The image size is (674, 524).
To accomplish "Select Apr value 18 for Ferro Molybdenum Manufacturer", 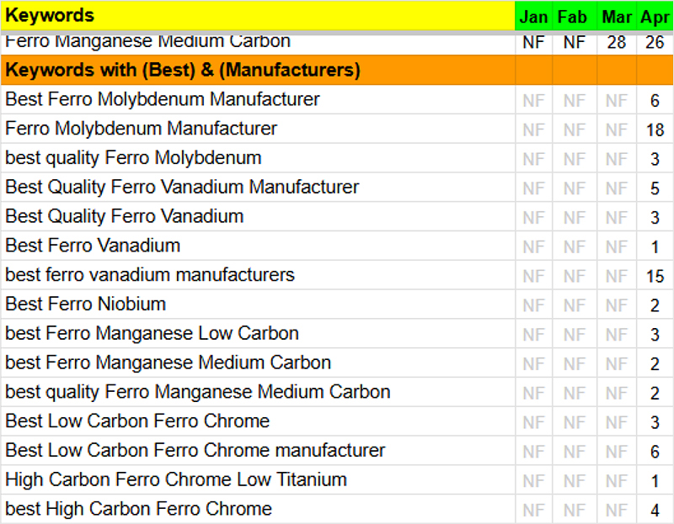I will click(655, 130).
